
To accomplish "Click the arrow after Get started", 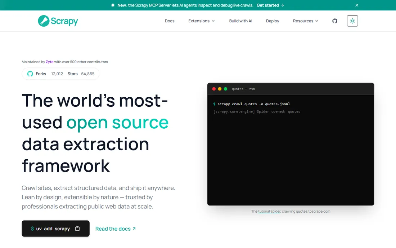I will click(282, 5).
